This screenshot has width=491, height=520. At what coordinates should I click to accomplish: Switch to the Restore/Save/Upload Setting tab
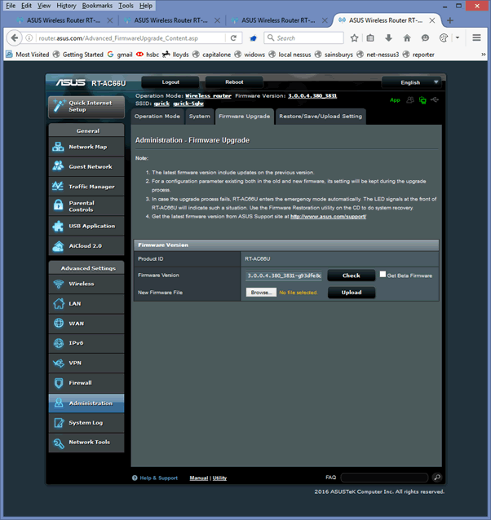[x=320, y=117]
